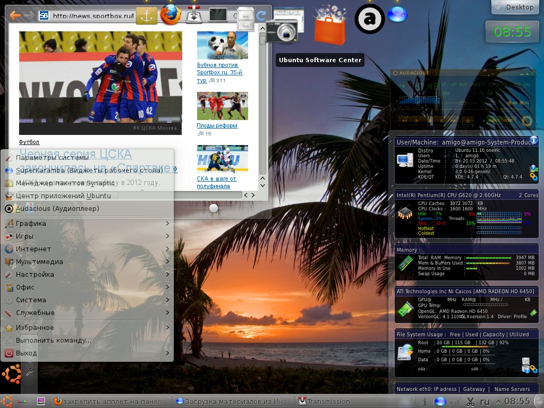Launch the terminal from the top dock
The image size is (544, 408).
click(x=218, y=14)
